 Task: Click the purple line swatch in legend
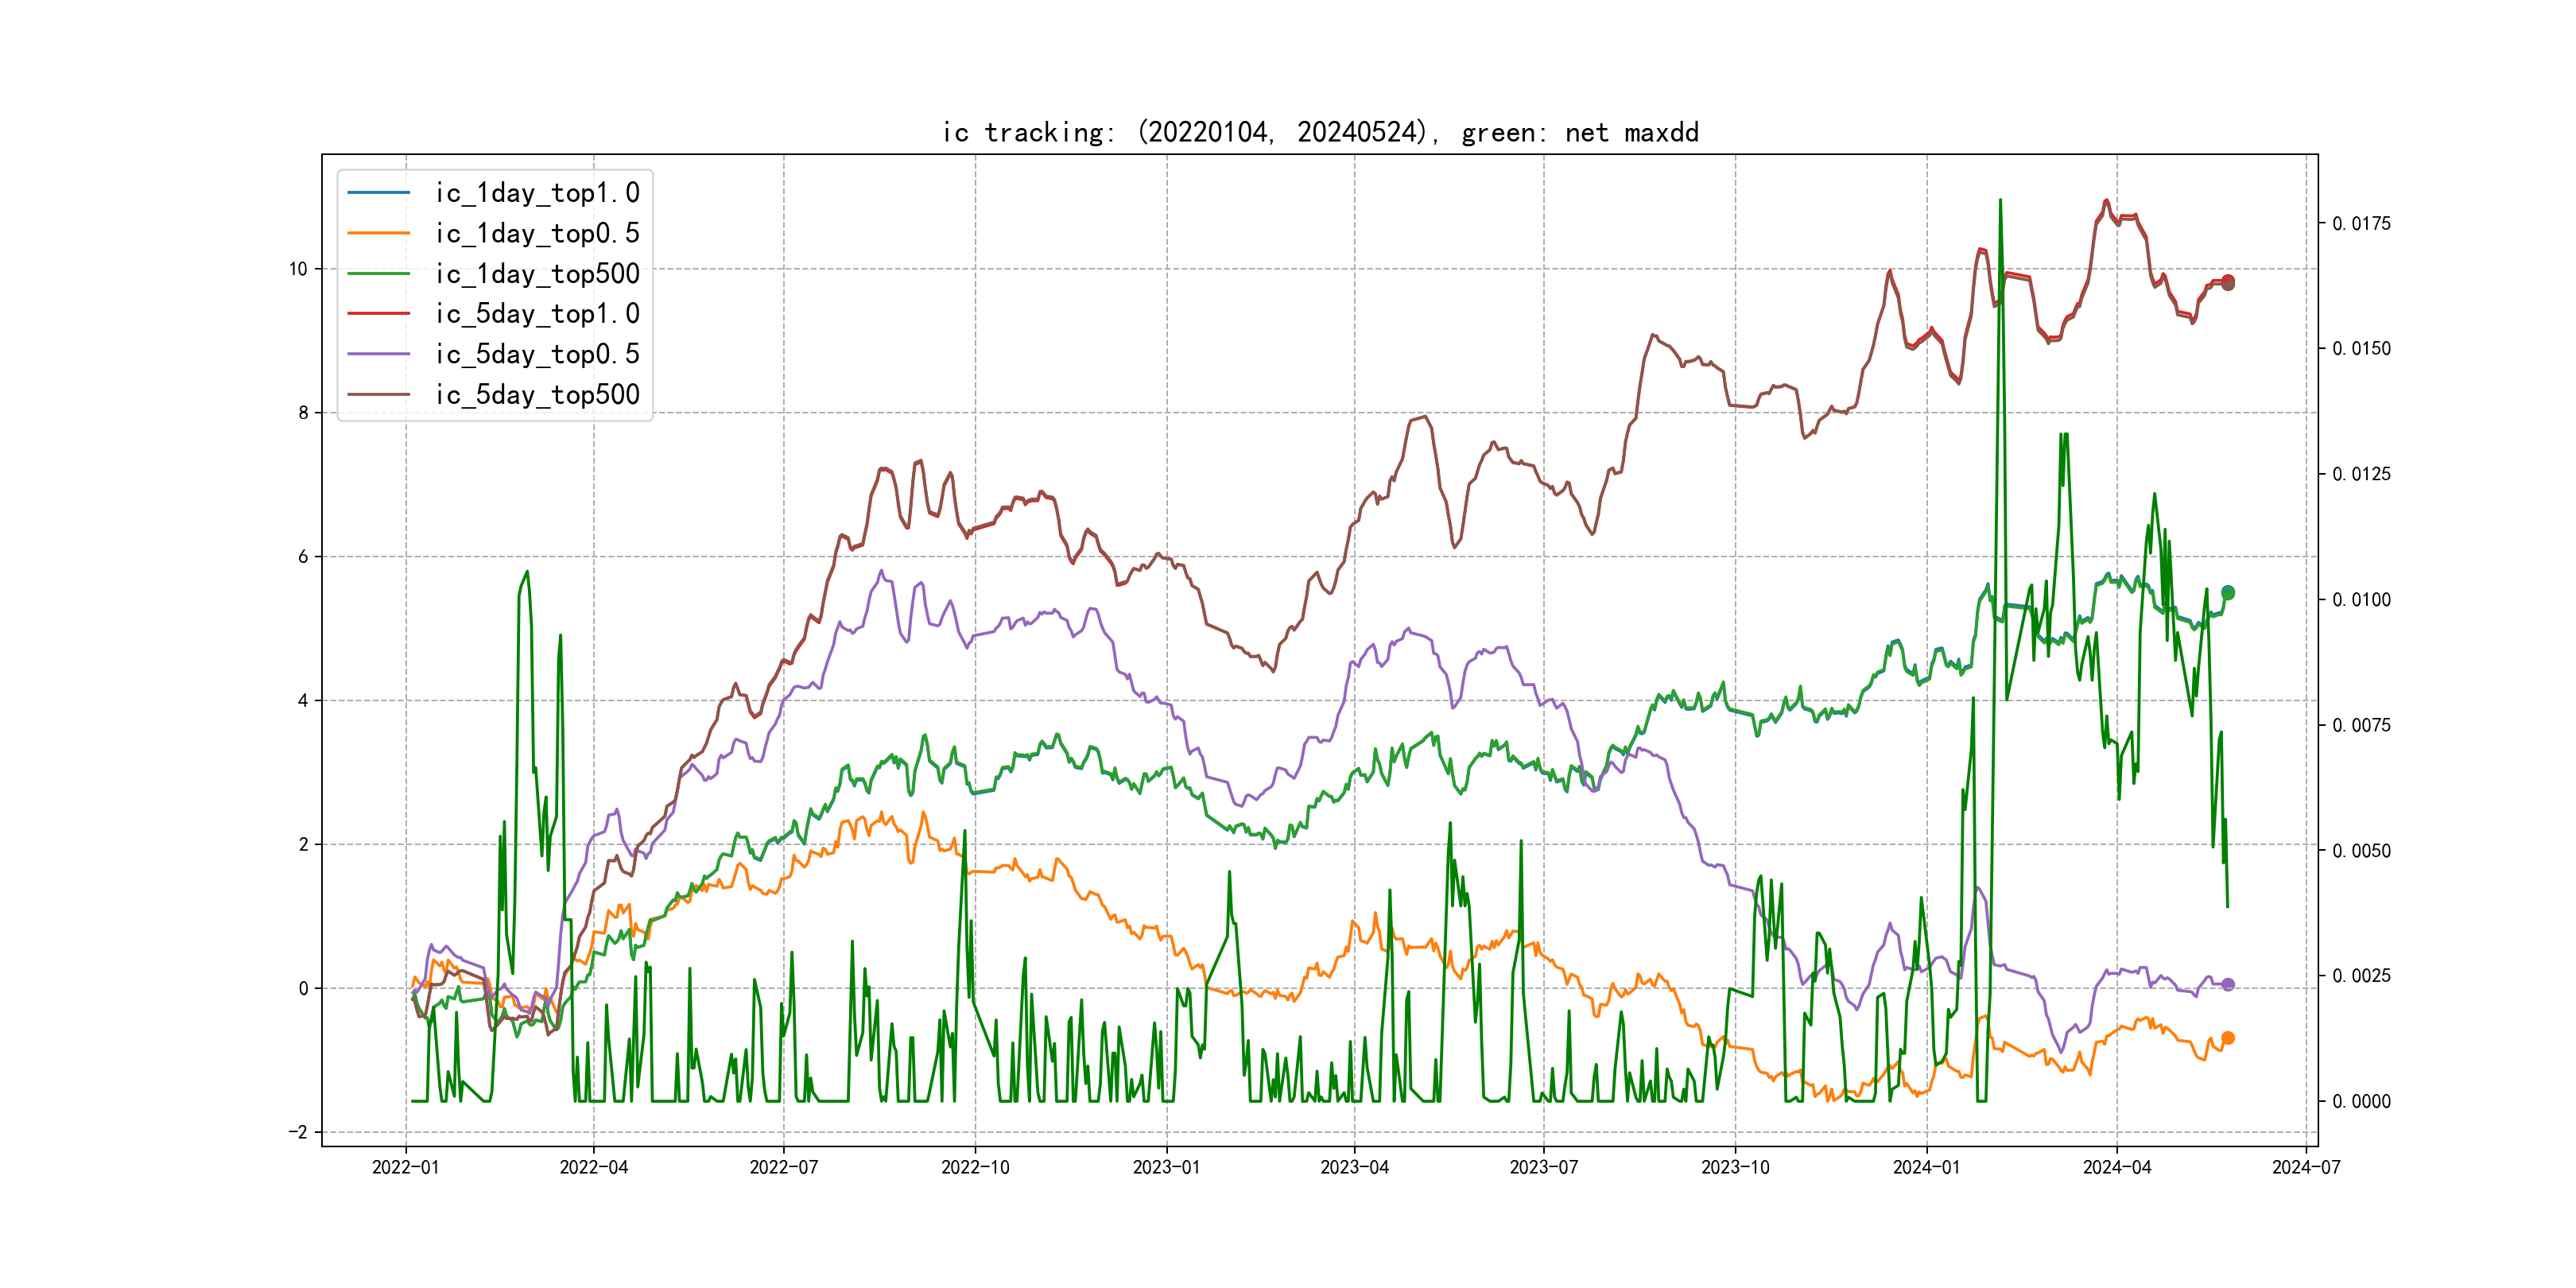(x=379, y=354)
